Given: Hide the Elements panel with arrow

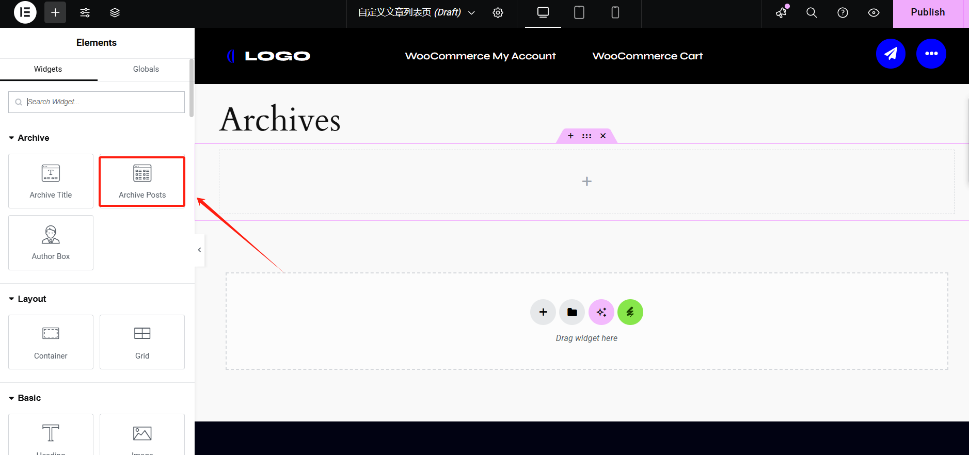Looking at the screenshot, I should click(x=199, y=250).
